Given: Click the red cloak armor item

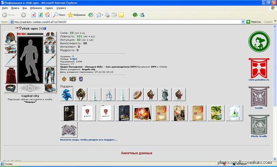Looking at the screenshot, I should point(11,75).
